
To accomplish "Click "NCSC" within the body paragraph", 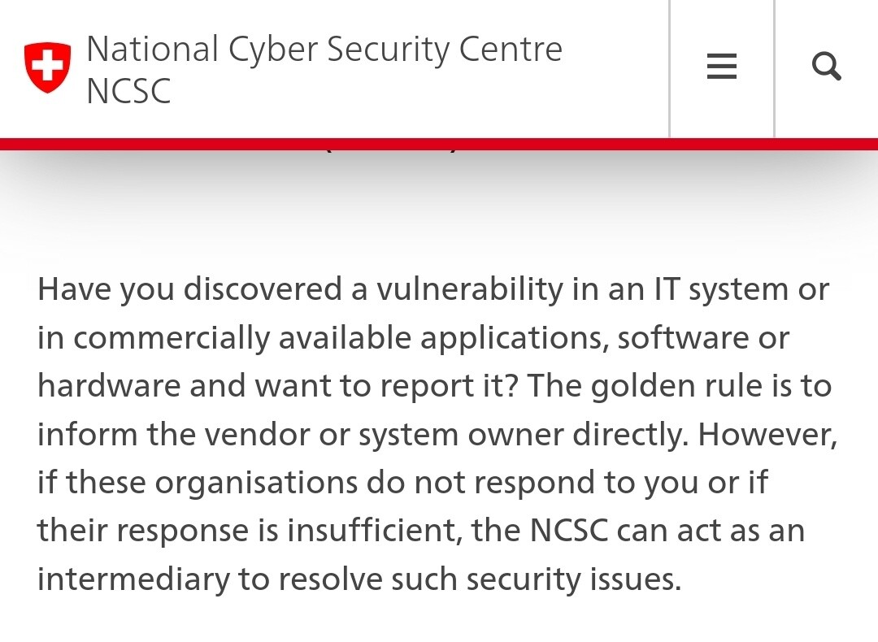I will click(x=569, y=531).
